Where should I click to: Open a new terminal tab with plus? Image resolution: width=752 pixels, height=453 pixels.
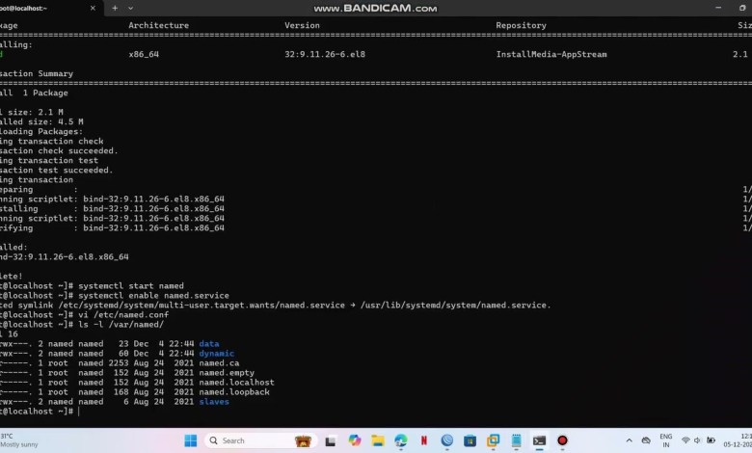tap(115, 8)
